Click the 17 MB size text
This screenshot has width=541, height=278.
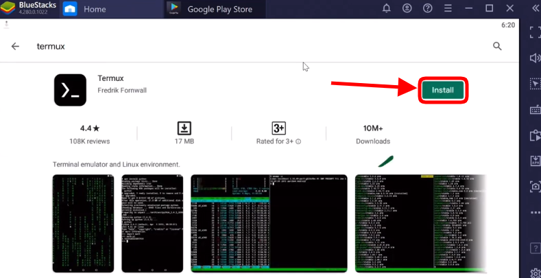(184, 141)
